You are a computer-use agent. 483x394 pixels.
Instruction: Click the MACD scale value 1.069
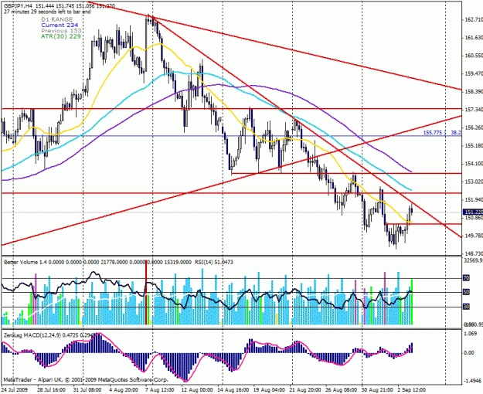(x=471, y=334)
